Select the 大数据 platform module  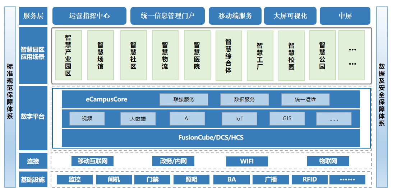pos(138,119)
